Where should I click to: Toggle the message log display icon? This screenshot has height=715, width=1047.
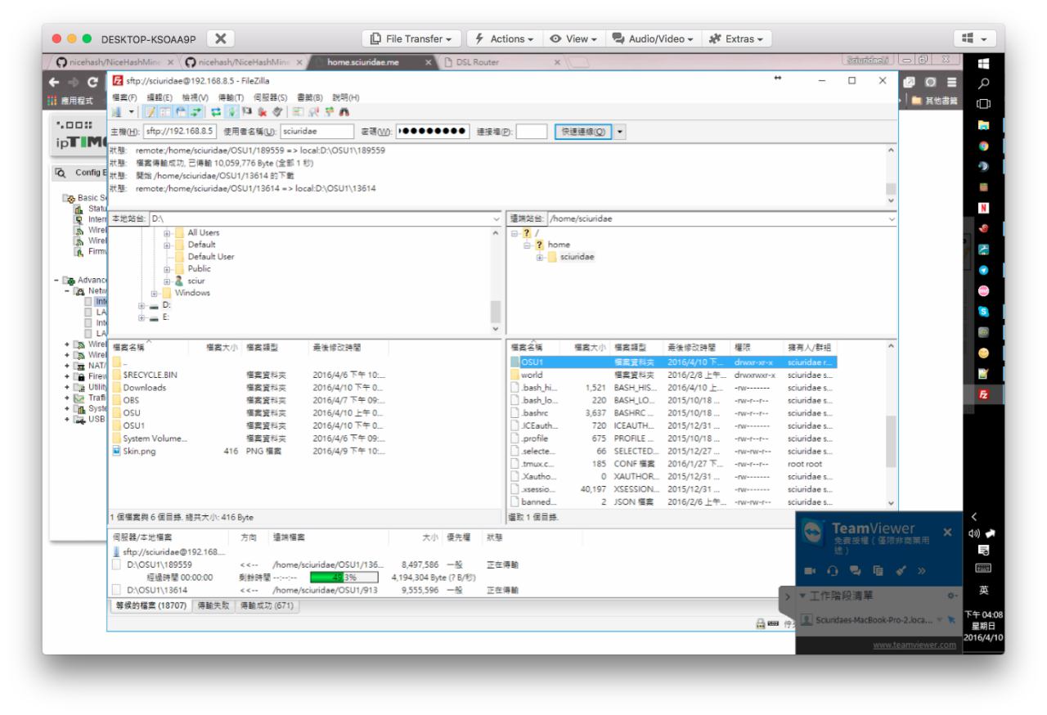(151, 112)
